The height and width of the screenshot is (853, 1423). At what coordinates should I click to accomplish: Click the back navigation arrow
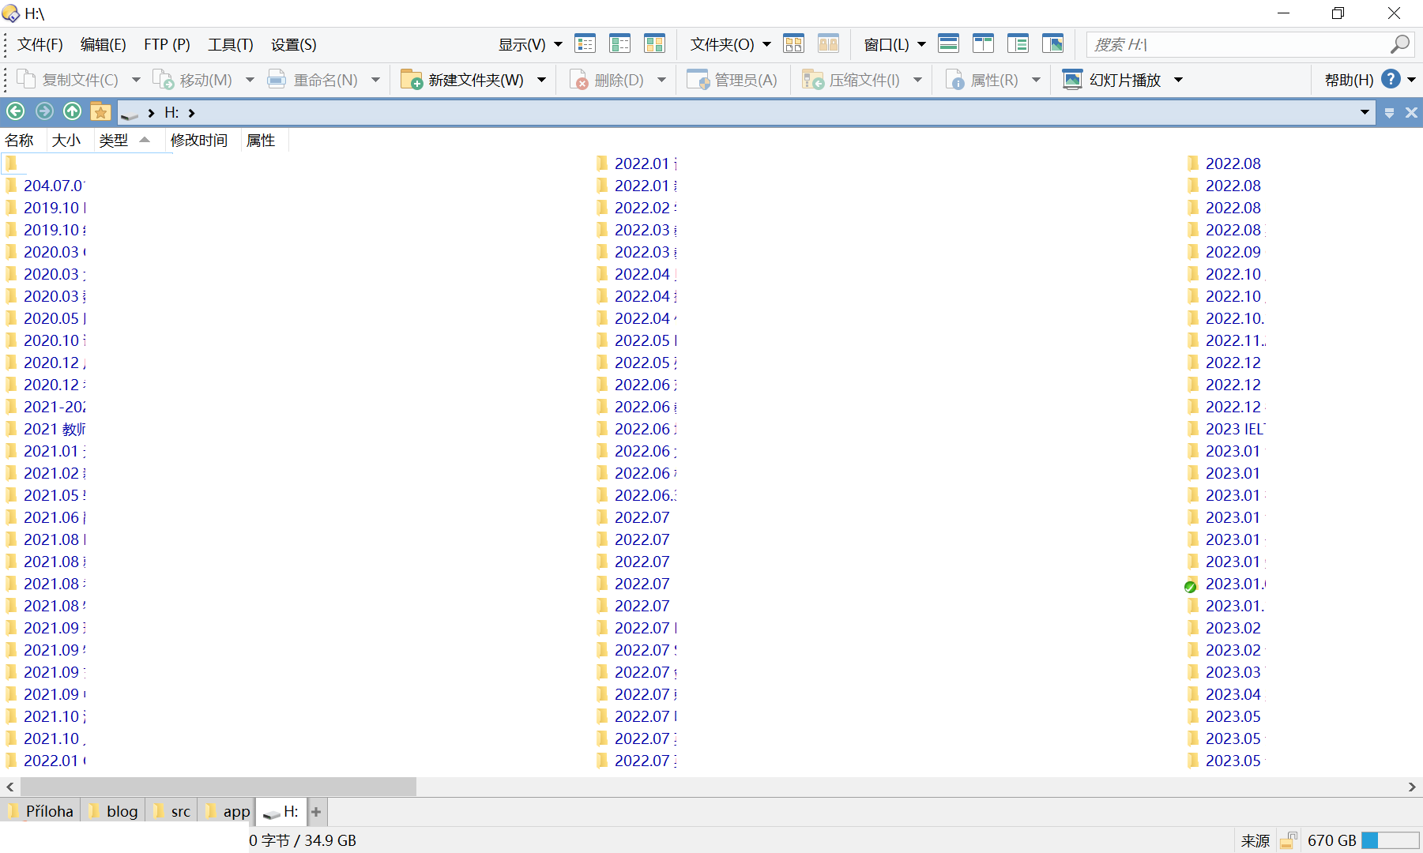click(15, 111)
